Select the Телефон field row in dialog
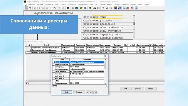The image size is (188, 106). (x=78, y=74)
